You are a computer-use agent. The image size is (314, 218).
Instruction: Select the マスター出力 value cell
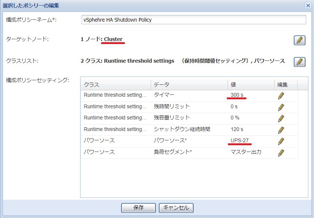point(246,152)
